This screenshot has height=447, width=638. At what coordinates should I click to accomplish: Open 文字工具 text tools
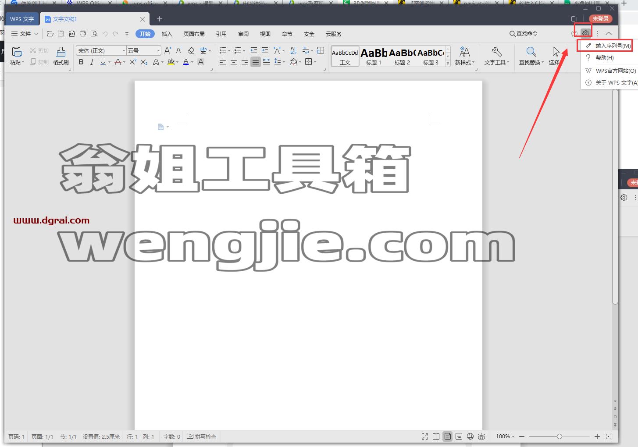pyautogui.click(x=497, y=56)
